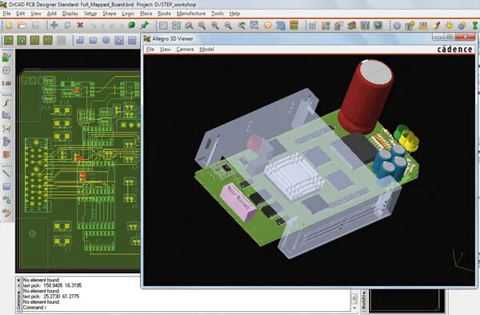Select the Move tool with four arrows
Screen dimensions: 480x315
[54, 26]
